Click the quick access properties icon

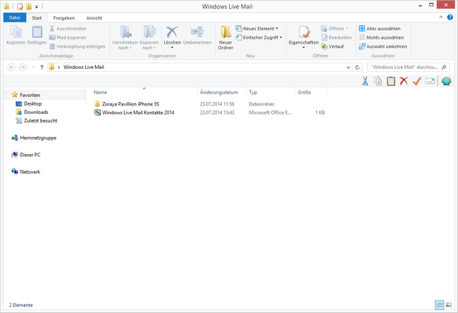click(x=20, y=6)
